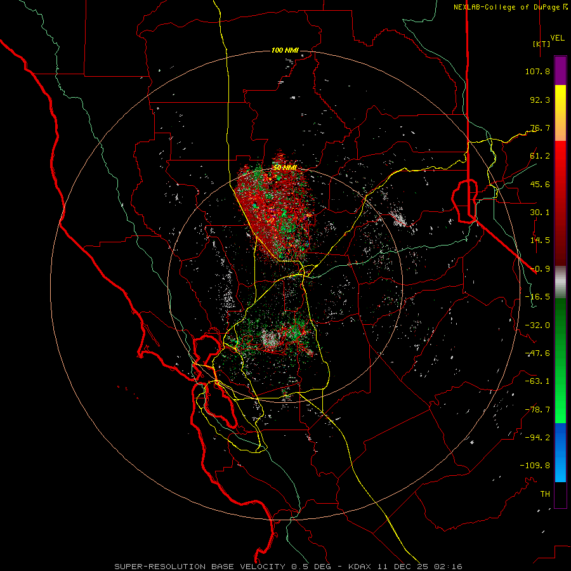The image size is (571, 571).
Task: Click the 100 NMI range ring label
Action: coord(285,50)
